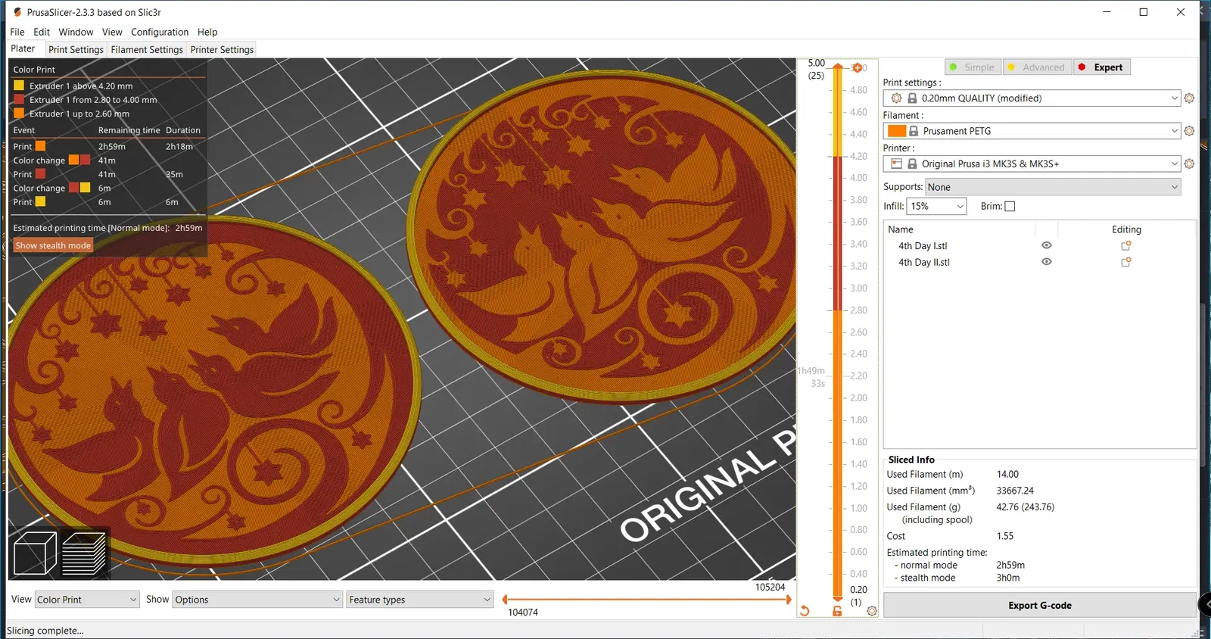The image size is (1211, 639).
Task: Click the Print settings lock icon
Action: tap(912, 98)
